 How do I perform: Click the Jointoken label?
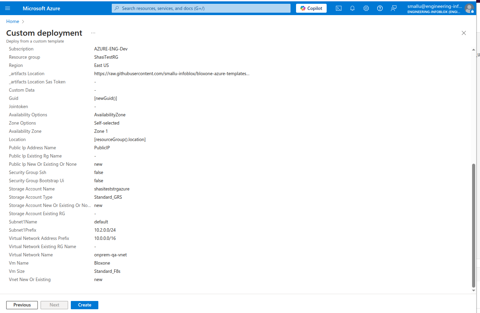[x=19, y=106]
